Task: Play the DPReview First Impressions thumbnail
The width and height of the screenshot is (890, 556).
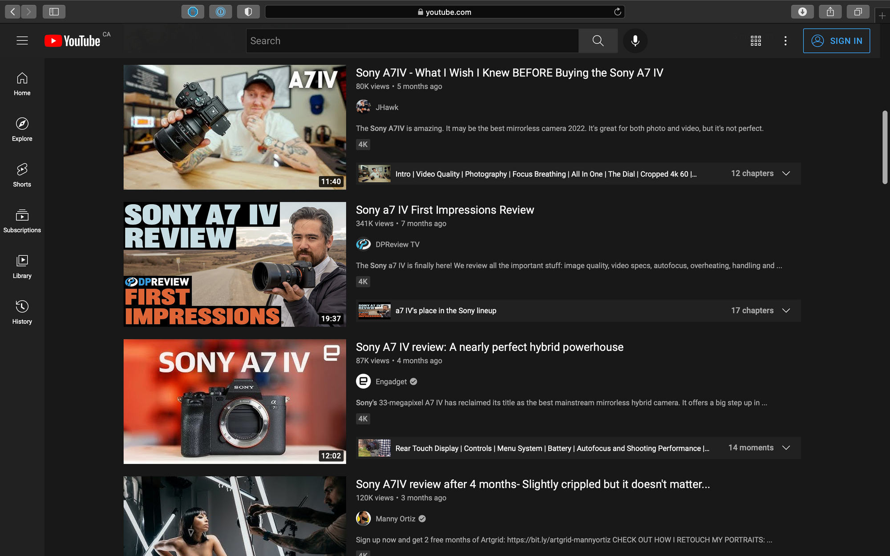Action: click(x=235, y=264)
